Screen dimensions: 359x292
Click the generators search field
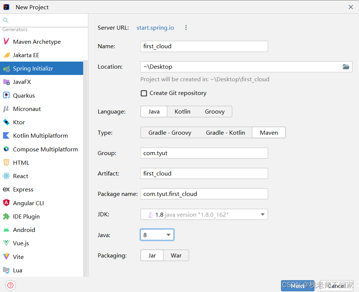44,20
